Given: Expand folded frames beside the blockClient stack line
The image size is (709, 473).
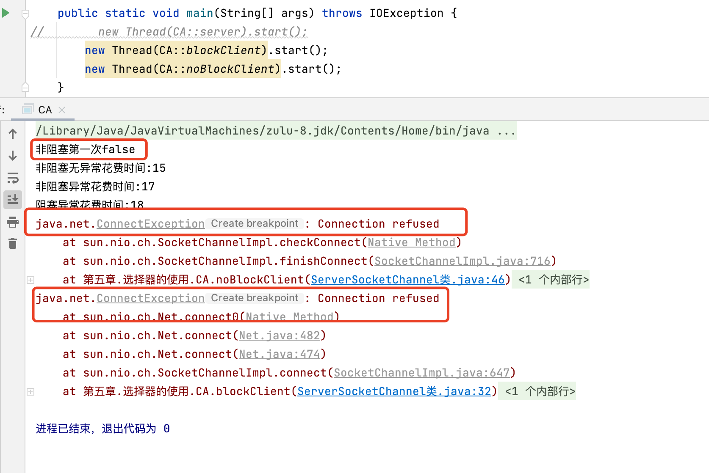Looking at the screenshot, I should coord(30,392).
